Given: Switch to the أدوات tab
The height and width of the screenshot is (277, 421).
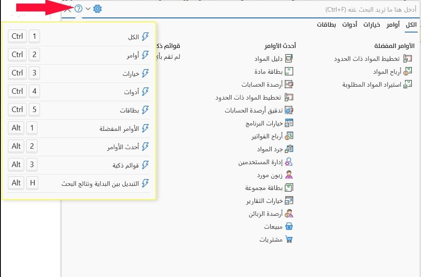Looking at the screenshot, I should [x=349, y=25].
